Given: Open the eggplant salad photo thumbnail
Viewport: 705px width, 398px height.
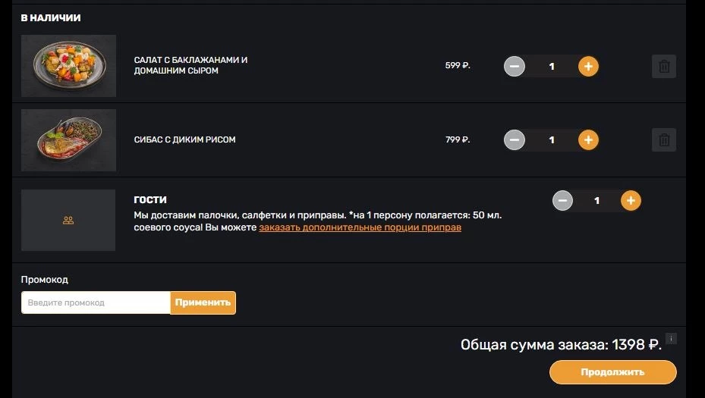Looking at the screenshot, I should tap(68, 66).
